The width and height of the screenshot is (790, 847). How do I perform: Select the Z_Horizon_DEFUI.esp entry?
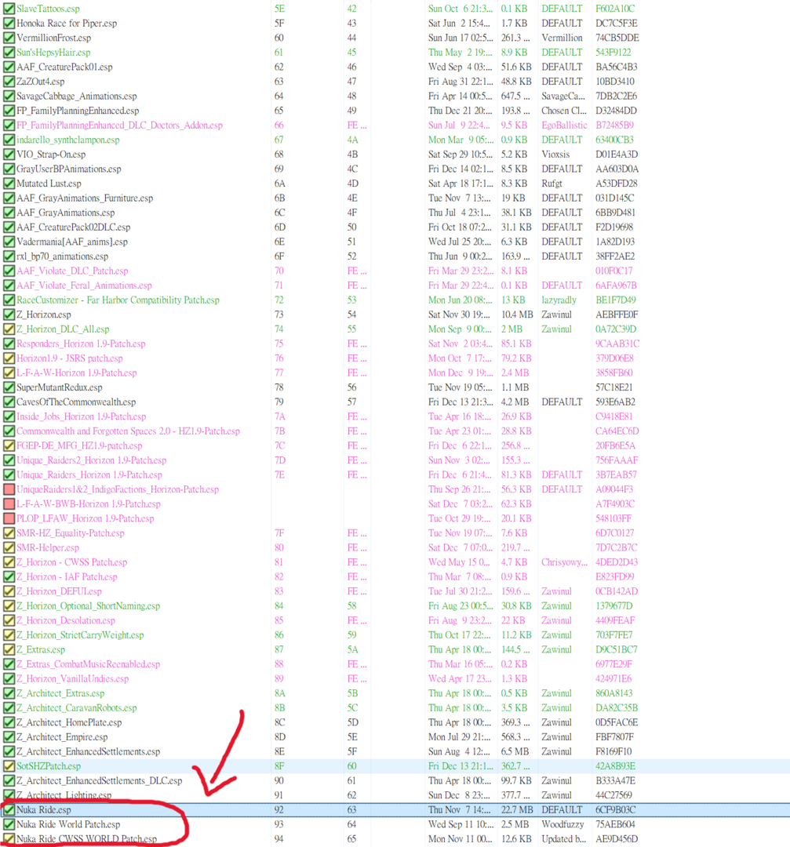pyautogui.click(x=59, y=591)
